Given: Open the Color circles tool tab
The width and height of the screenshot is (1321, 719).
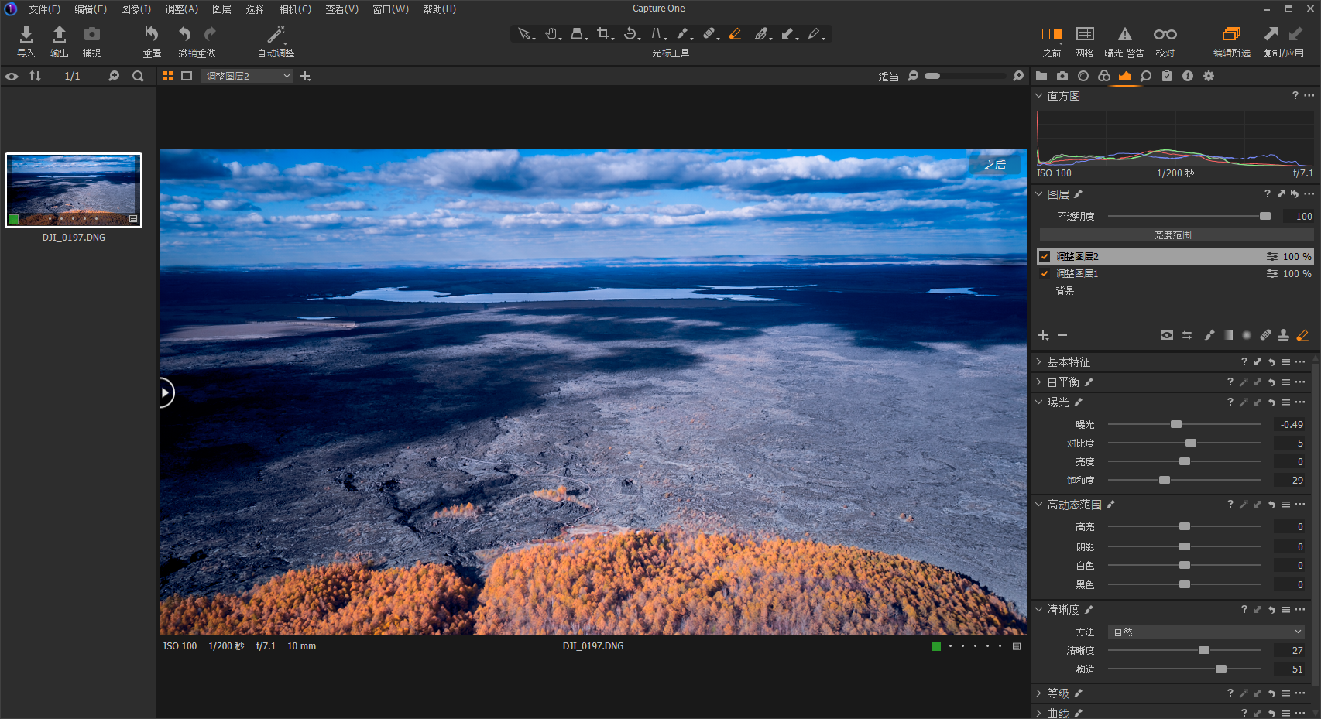Looking at the screenshot, I should pyautogui.click(x=1104, y=76).
